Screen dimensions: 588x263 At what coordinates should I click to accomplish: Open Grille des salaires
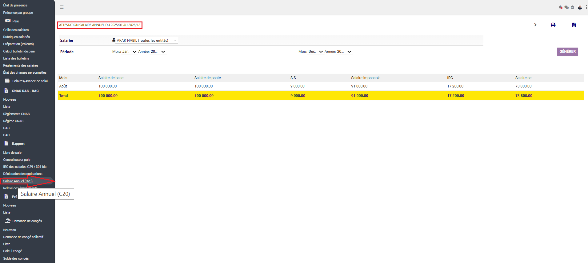point(16,30)
